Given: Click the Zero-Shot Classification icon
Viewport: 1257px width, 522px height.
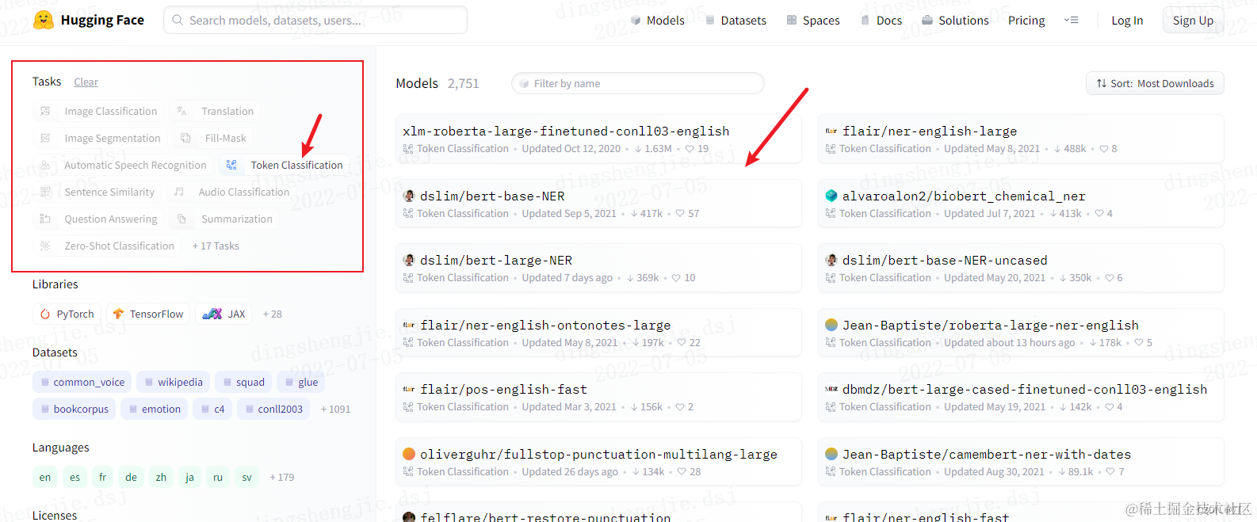Looking at the screenshot, I should 45,246.
